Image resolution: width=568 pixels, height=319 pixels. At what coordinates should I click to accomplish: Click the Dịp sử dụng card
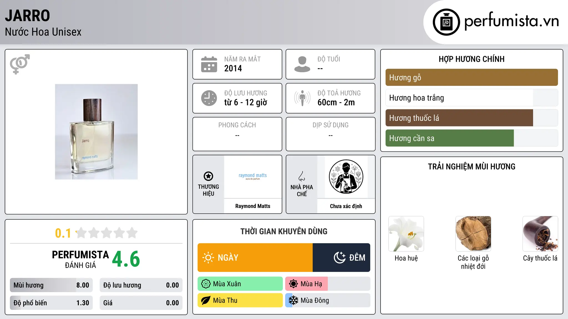click(x=330, y=134)
